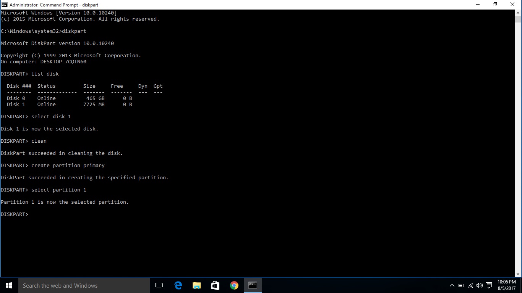This screenshot has height=293, width=522.
Task: Launch Microsoft Edge from the taskbar
Action: (x=178, y=285)
